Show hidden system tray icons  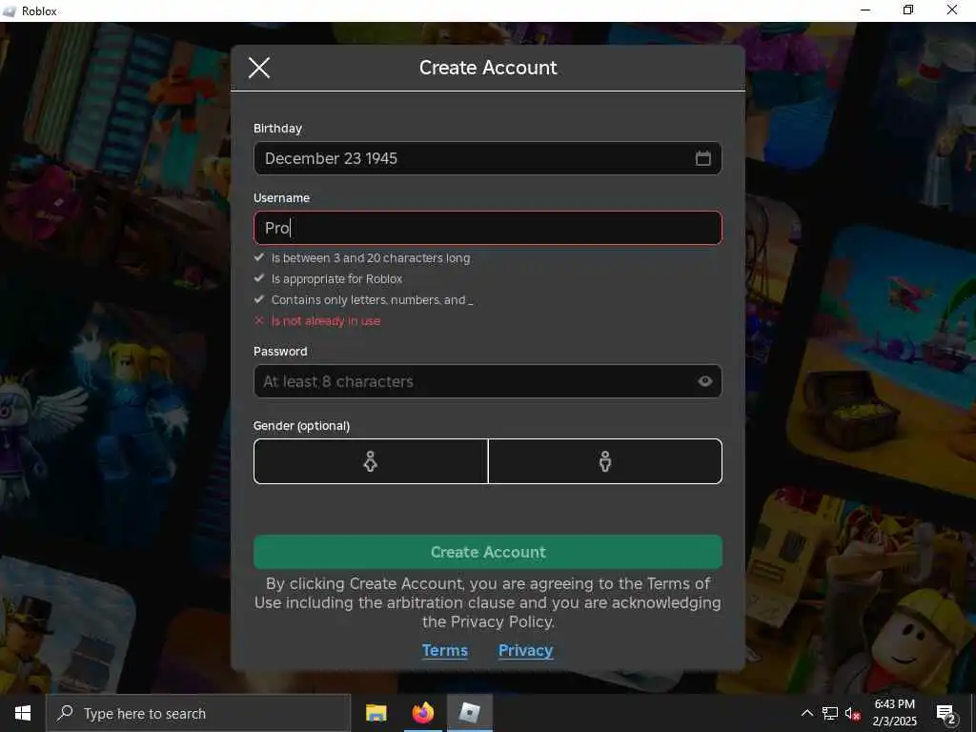point(806,713)
